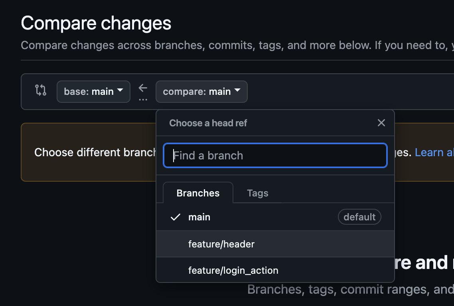Click the Choose different branches warning text
This screenshot has width=454, height=306.
(95, 153)
